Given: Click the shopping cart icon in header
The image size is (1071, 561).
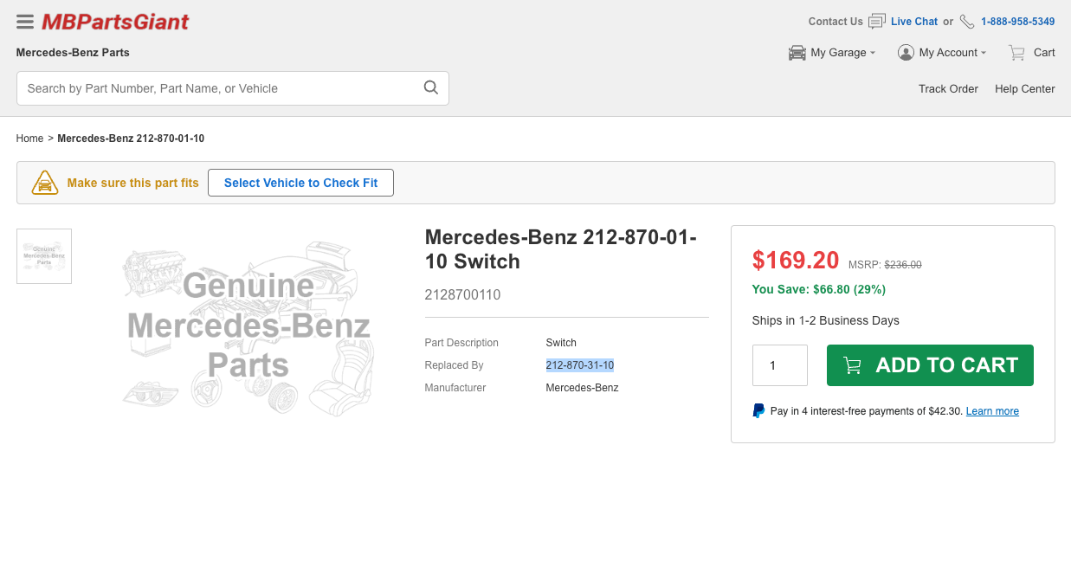Looking at the screenshot, I should tap(1017, 53).
